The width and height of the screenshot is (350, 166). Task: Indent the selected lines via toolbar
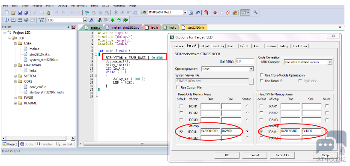(116, 12)
